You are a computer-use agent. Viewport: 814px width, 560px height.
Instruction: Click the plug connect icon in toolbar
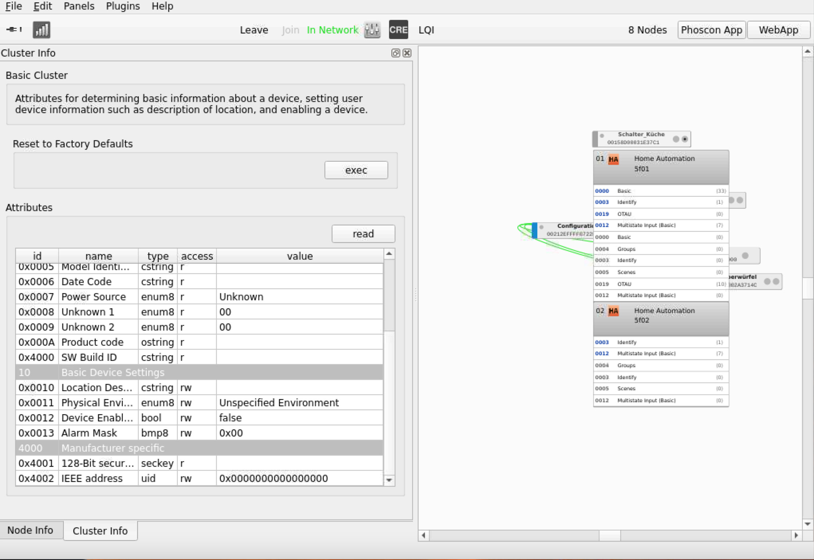[14, 29]
